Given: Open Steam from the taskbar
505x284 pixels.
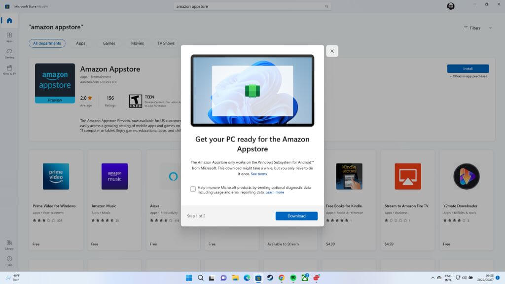Looking at the screenshot, I should point(270,278).
